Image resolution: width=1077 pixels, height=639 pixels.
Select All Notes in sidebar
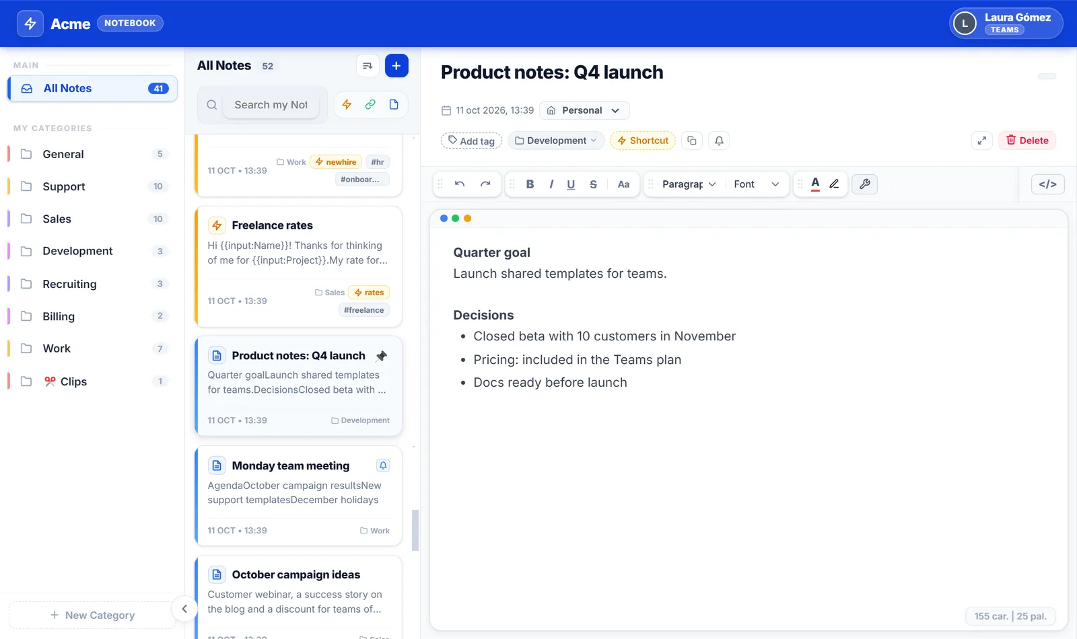pos(92,88)
